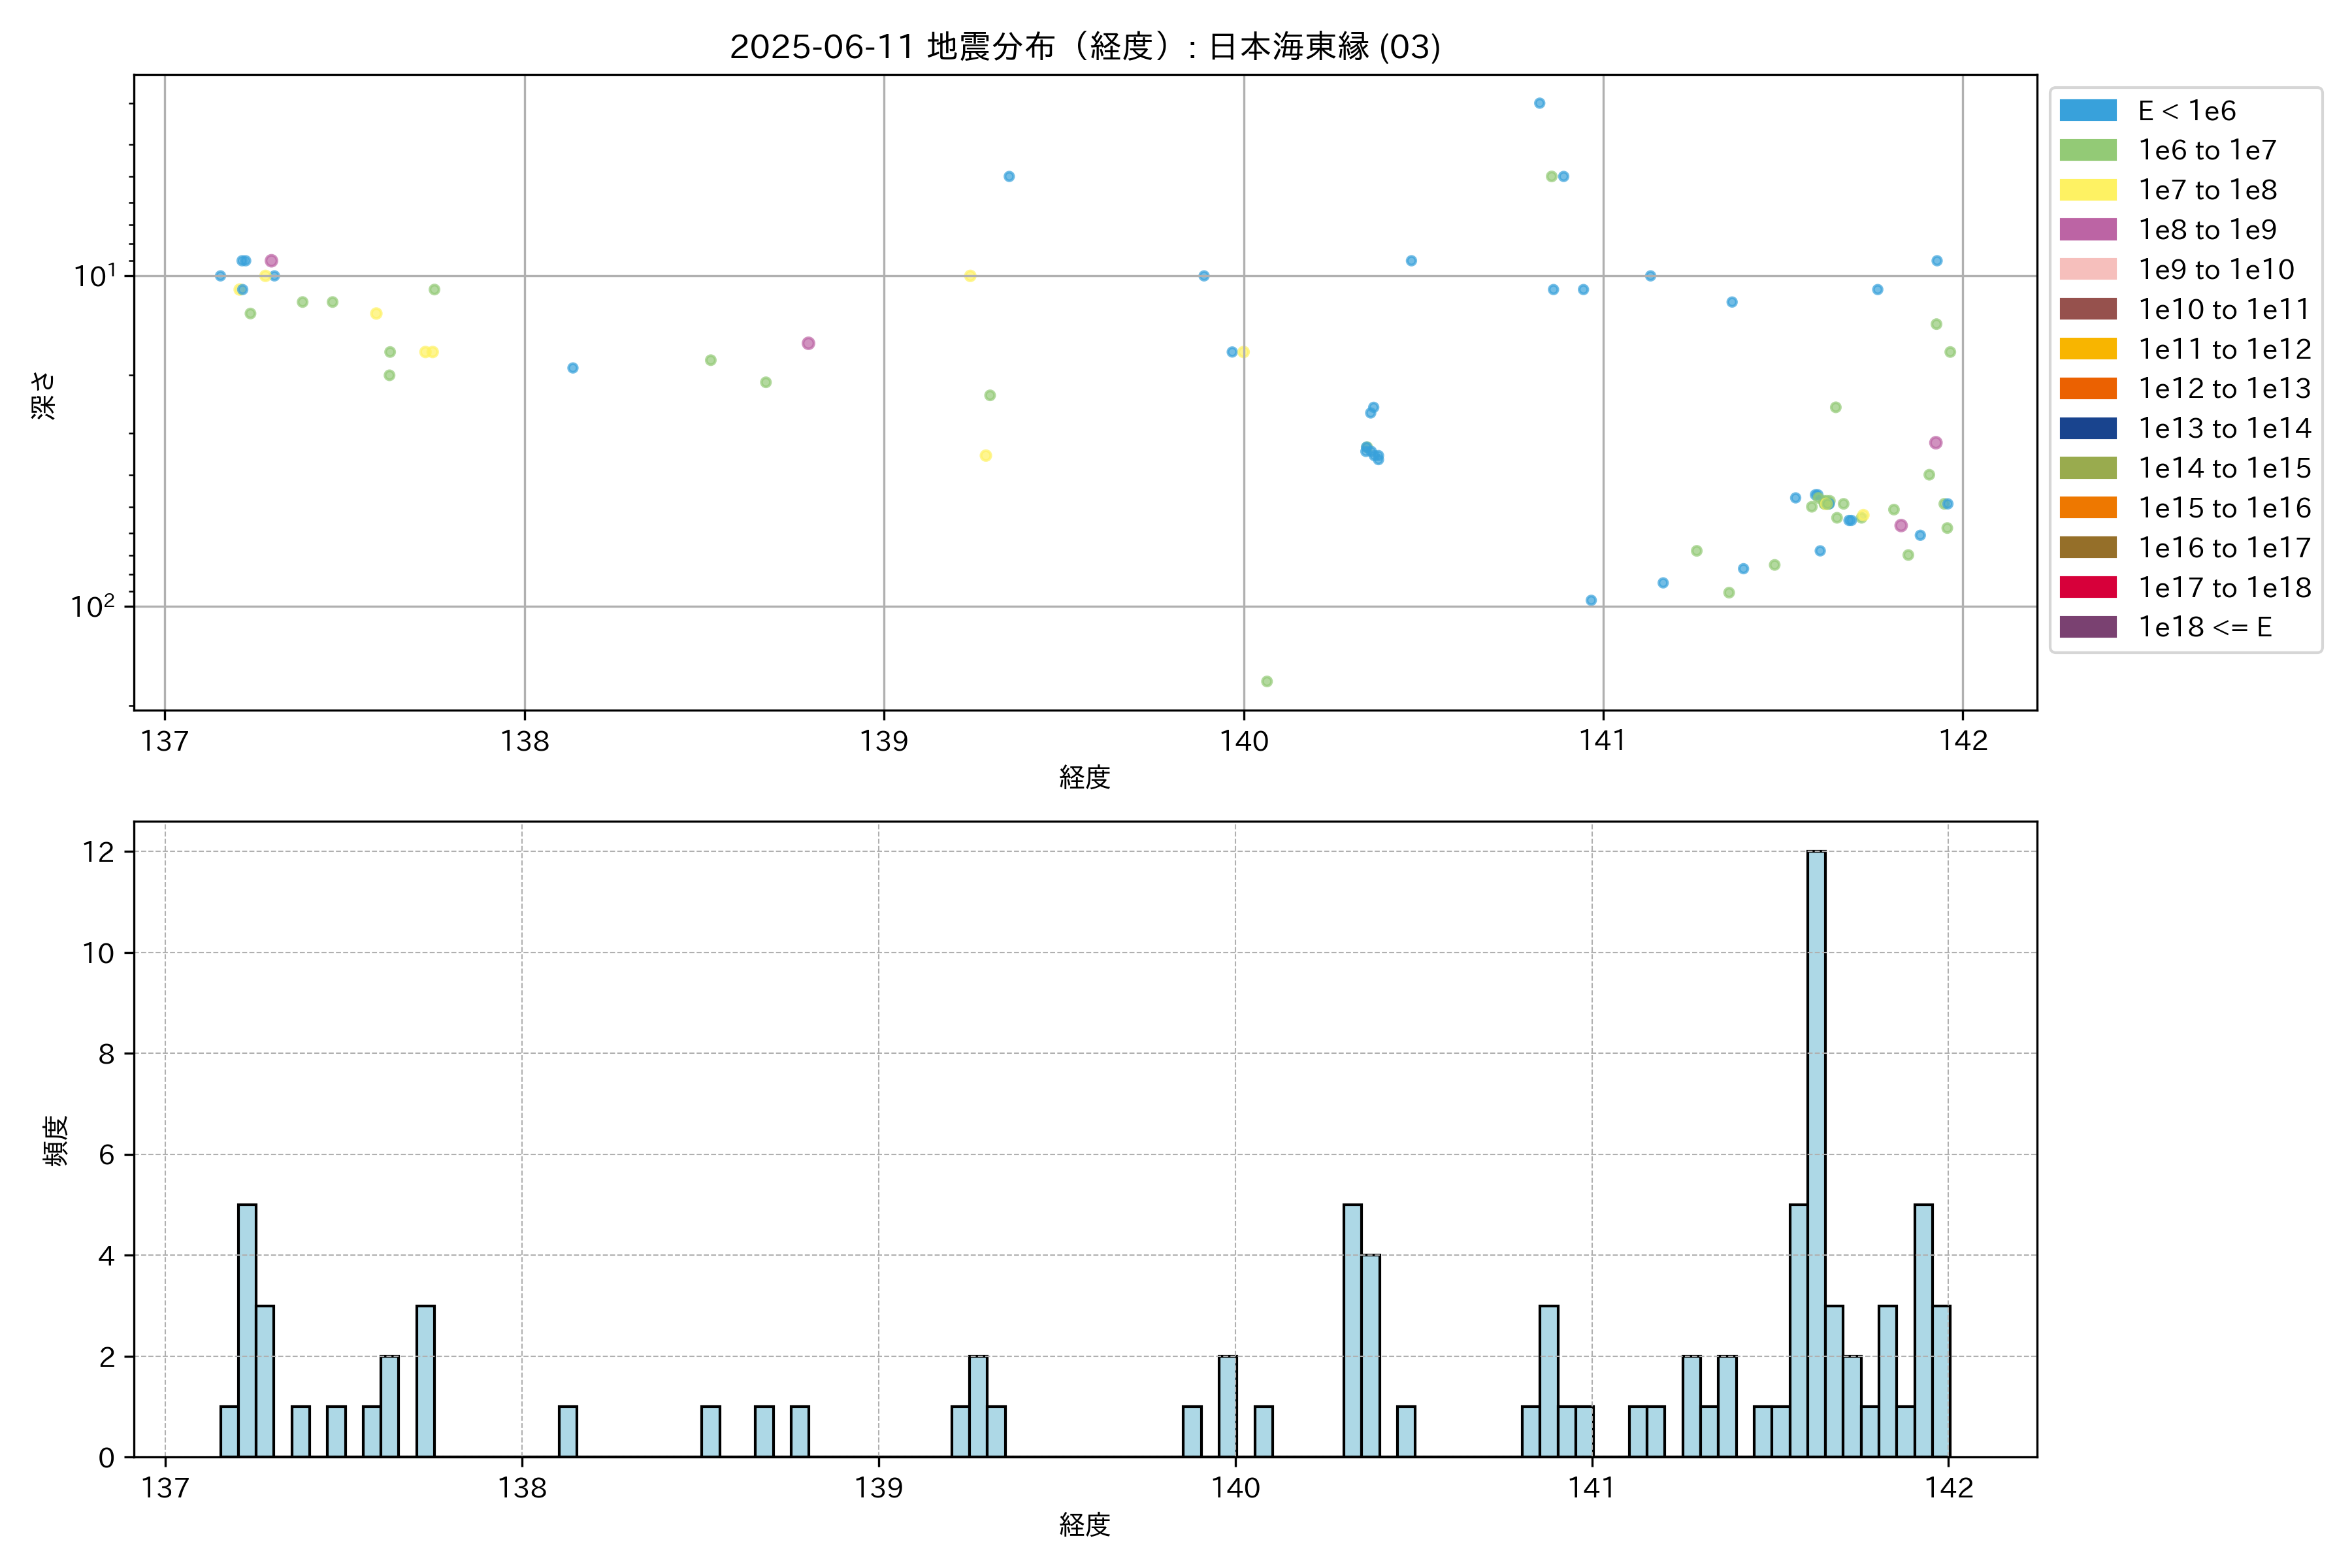Viewport: 2352px width, 1568px height.
Task: Click the yellow 1e7 to 1e8 legend swatch
Action: click(2088, 190)
